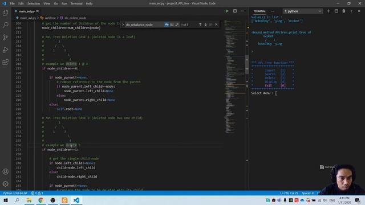Open Windows Start menu
The height and width of the screenshot is (205, 365).
[x=6, y=200]
